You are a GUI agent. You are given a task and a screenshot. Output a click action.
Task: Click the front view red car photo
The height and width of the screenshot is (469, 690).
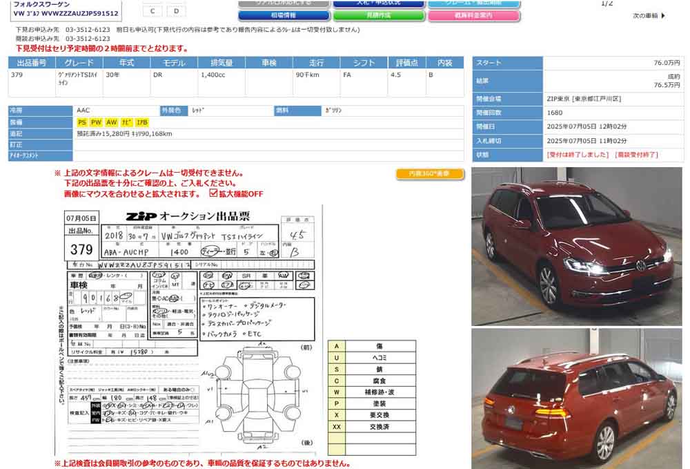click(576, 246)
